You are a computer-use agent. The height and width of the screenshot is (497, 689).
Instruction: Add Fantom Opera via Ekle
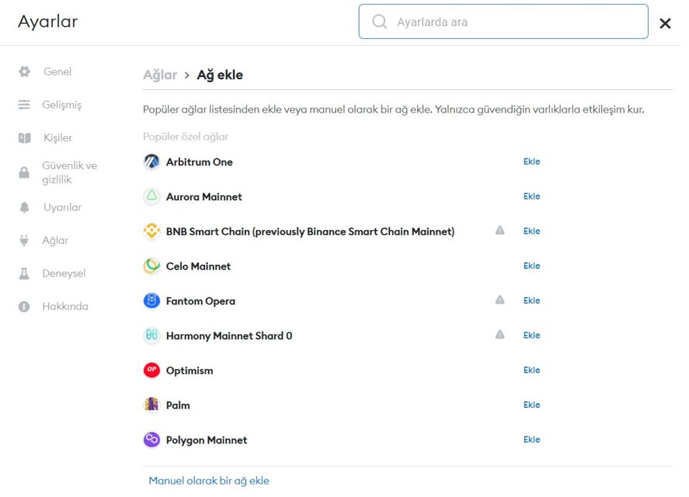tap(531, 301)
